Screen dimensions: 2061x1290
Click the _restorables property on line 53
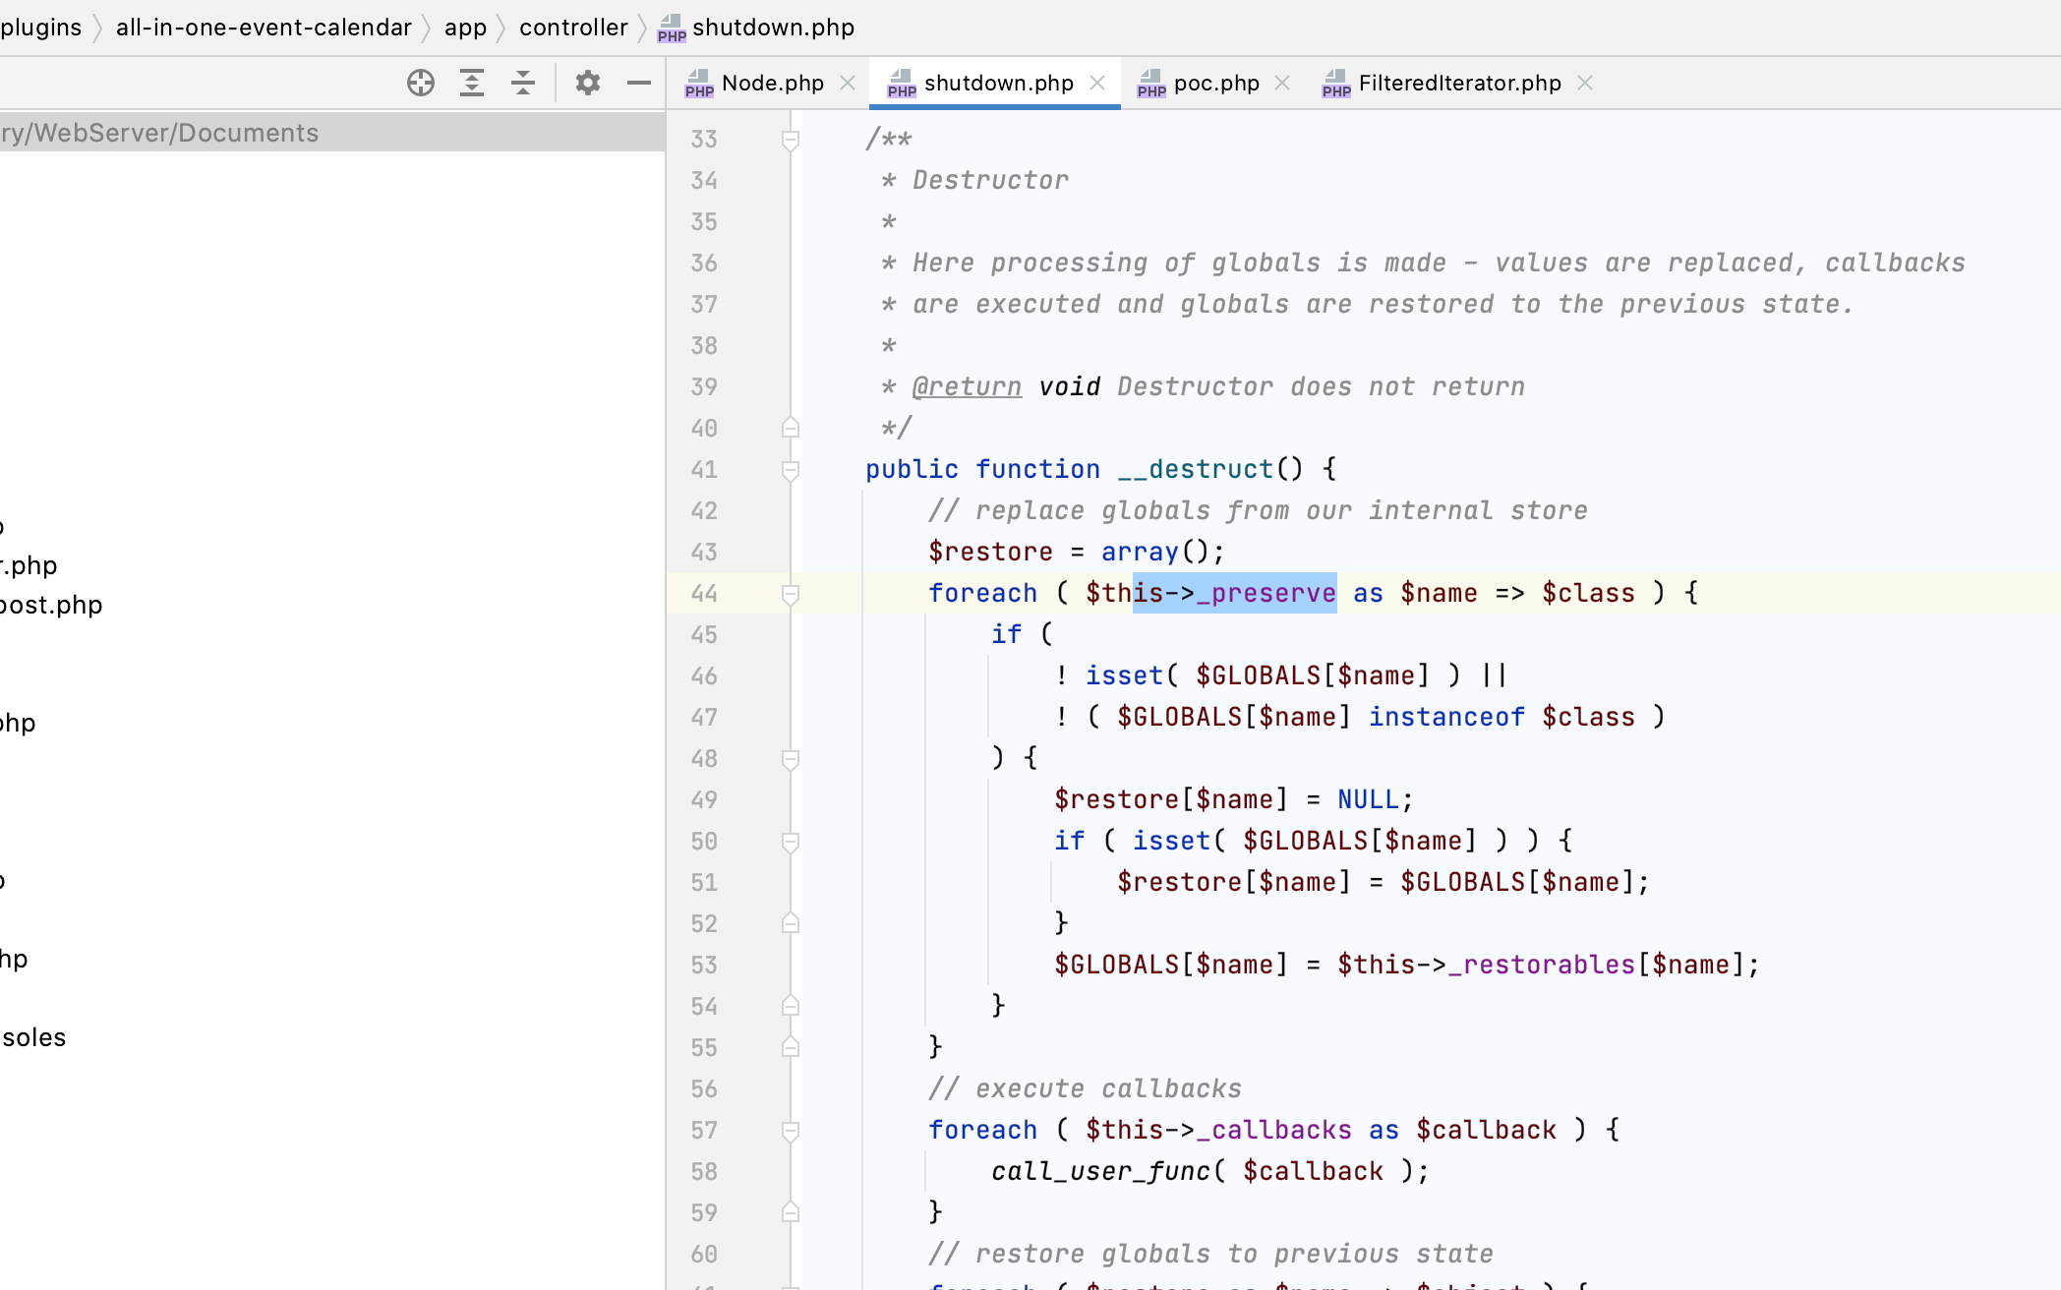tap(1542, 965)
